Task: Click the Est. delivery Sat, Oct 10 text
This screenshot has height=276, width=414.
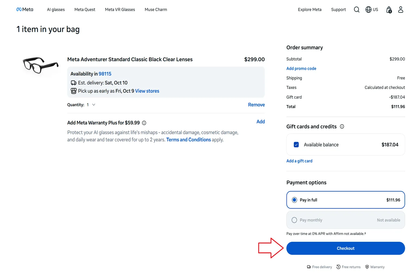Action: click(x=103, y=83)
